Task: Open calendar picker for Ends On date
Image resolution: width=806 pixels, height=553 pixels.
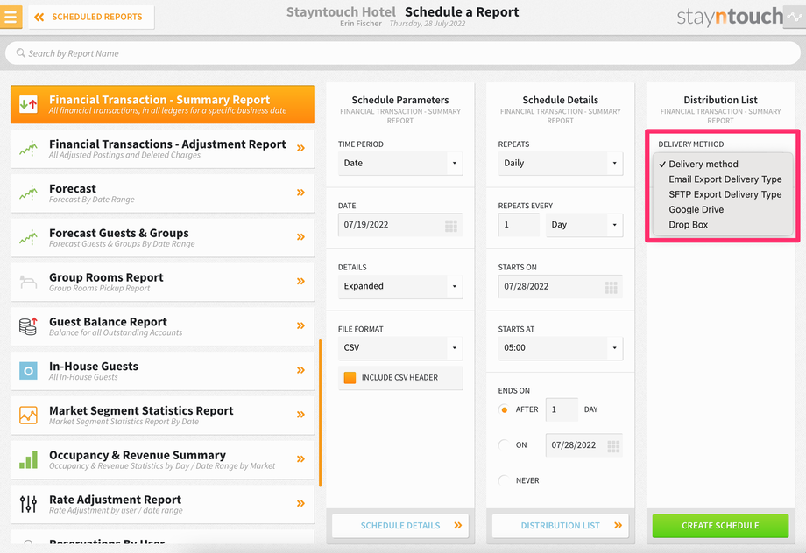Action: (613, 445)
